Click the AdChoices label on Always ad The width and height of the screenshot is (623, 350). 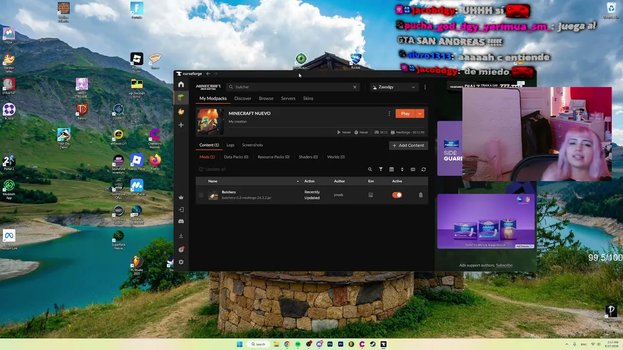(525, 246)
